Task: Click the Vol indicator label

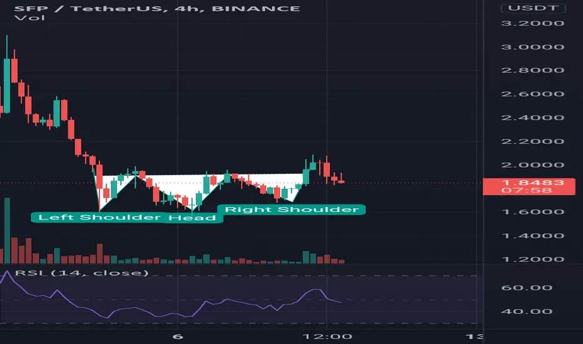Action: (x=29, y=18)
